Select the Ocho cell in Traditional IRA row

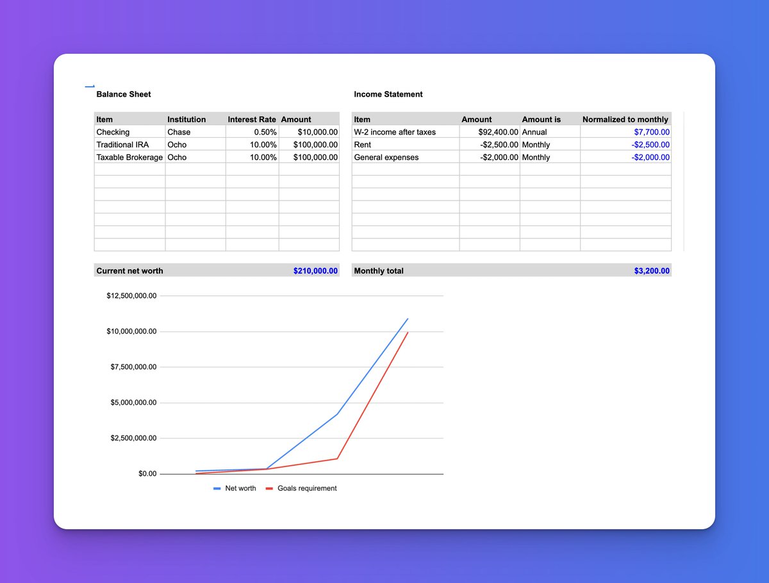tap(195, 145)
